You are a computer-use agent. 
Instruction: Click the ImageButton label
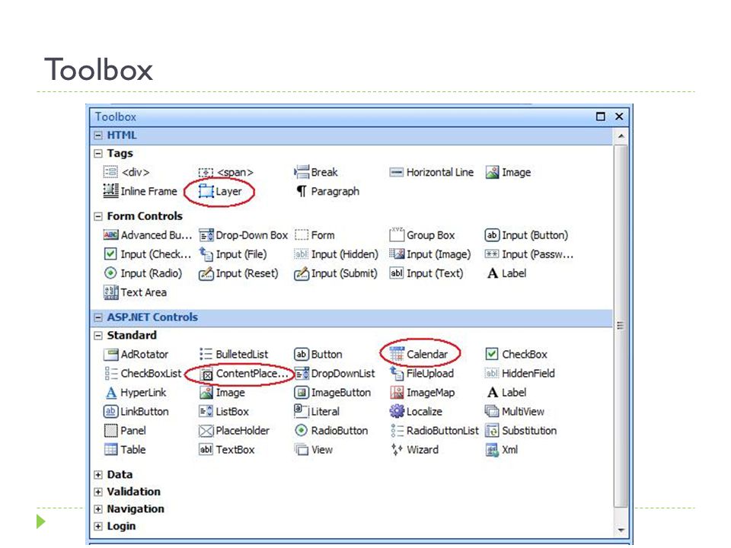point(341,393)
